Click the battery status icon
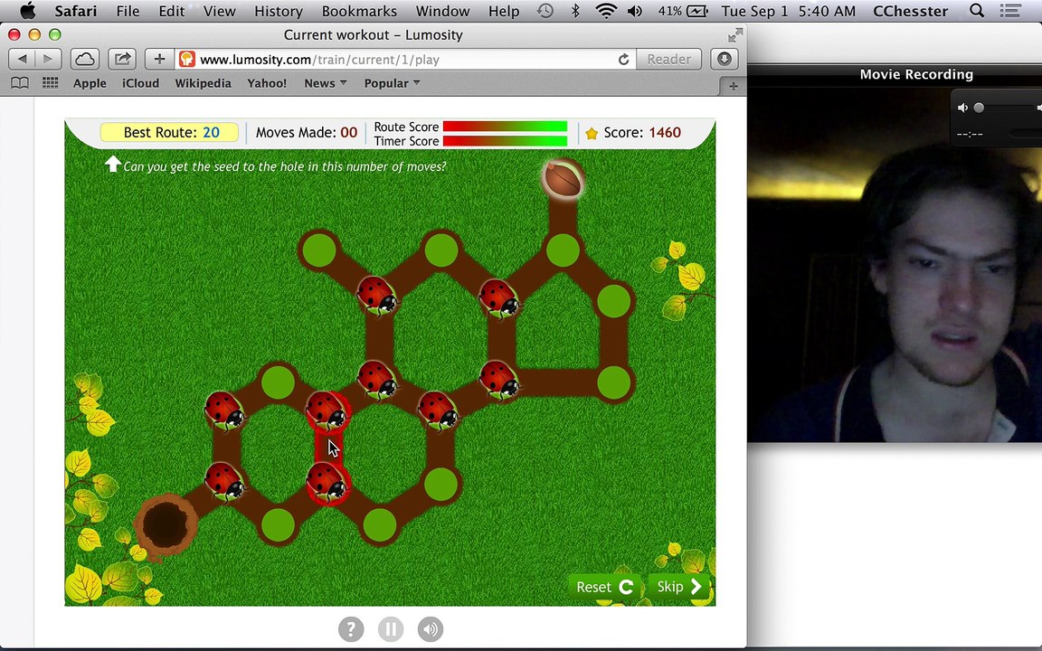Image resolution: width=1042 pixels, height=651 pixels. 697,11
